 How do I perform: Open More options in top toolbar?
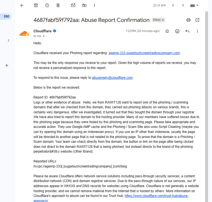(x=95, y=5)
